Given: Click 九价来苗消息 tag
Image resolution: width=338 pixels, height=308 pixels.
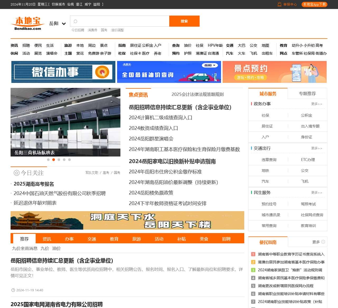Looking at the screenshot, I should (25, 248).
